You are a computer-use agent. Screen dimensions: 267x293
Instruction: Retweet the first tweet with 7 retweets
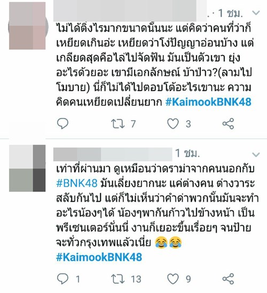[x=118, y=124]
